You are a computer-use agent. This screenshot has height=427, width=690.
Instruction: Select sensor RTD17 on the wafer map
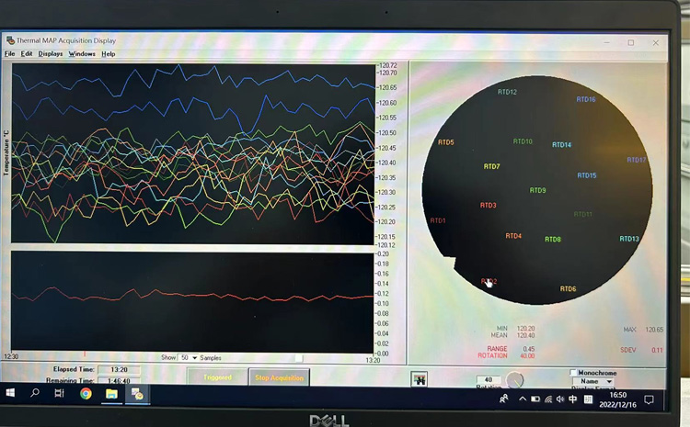point(636,160)
